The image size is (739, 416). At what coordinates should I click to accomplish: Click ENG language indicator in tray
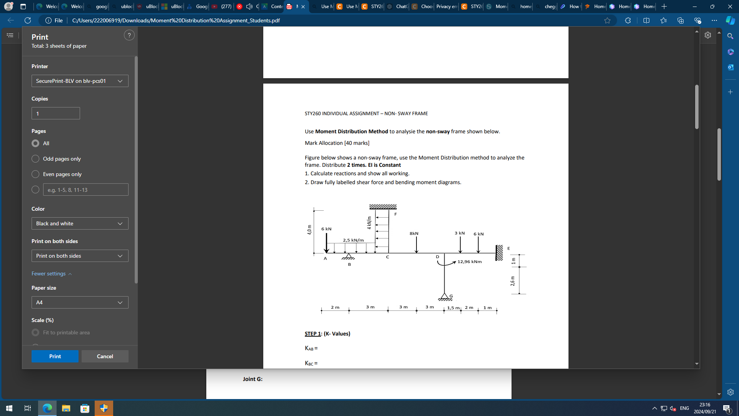click(x=684, y=408)
